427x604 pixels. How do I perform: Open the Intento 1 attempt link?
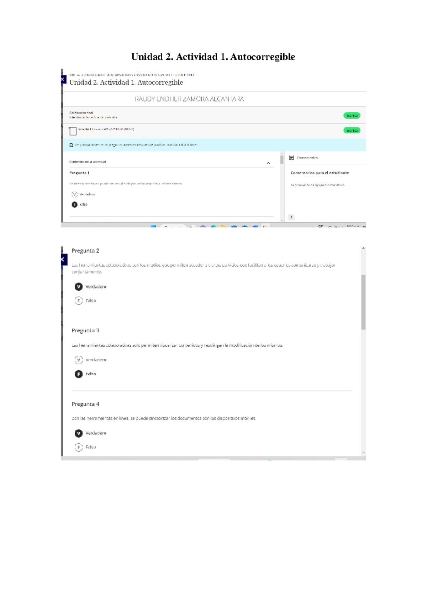(106, 129)
